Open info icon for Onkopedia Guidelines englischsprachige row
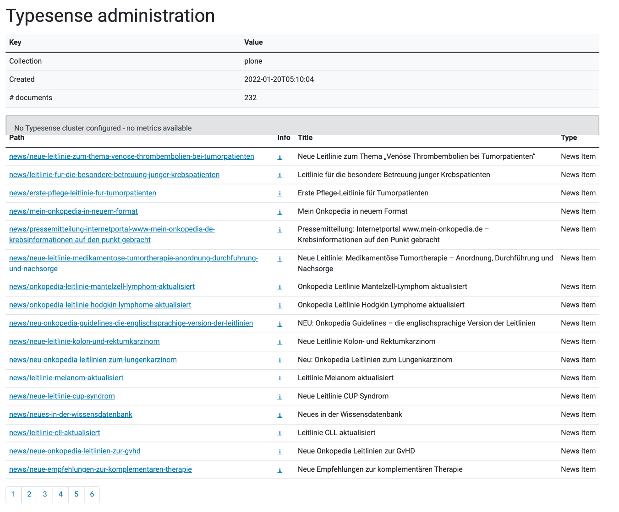619x512 pixels. pos(280,324)
